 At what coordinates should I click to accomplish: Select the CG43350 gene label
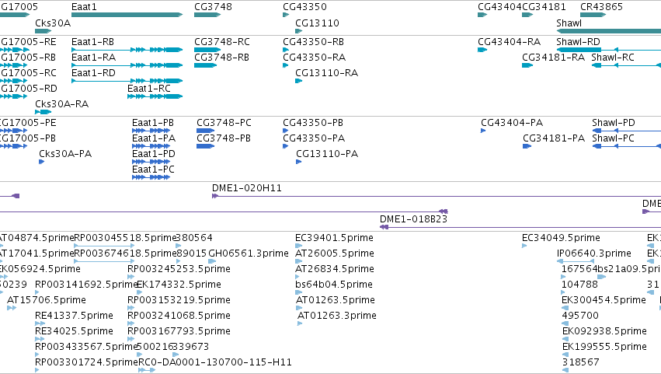(304, 7)
